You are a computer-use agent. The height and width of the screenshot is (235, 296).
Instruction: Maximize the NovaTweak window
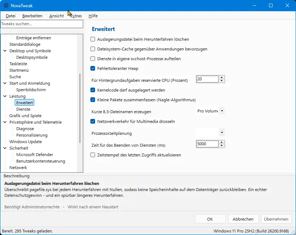tap(271, 5)
